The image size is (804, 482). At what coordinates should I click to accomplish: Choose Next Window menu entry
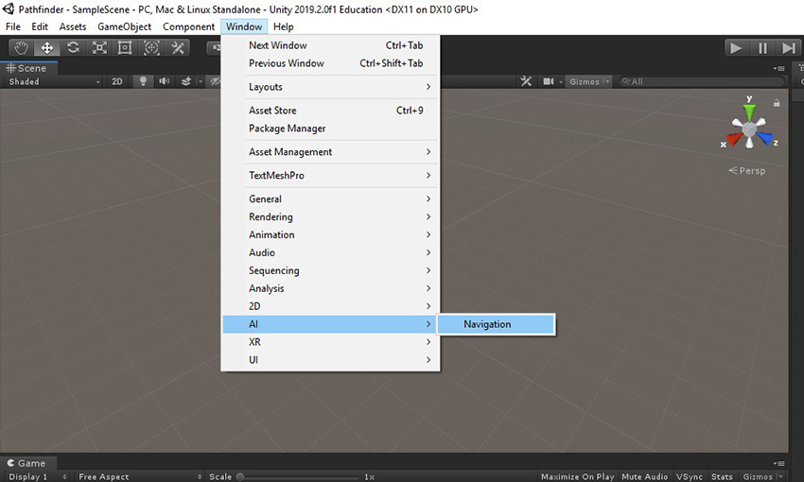330,45
